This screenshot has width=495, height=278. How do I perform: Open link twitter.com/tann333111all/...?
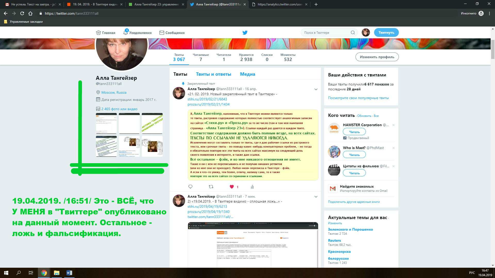coord(210,217)
